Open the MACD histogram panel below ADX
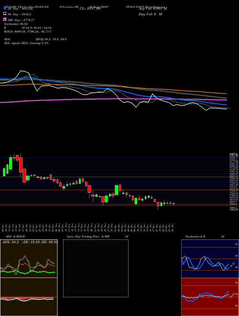Screen dimensions: 239x316 (x=29, y=297)
